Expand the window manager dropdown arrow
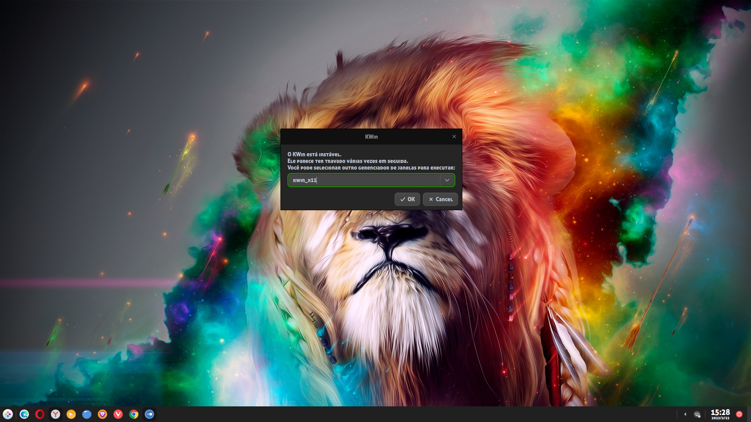751x422 pixels. 447,180
